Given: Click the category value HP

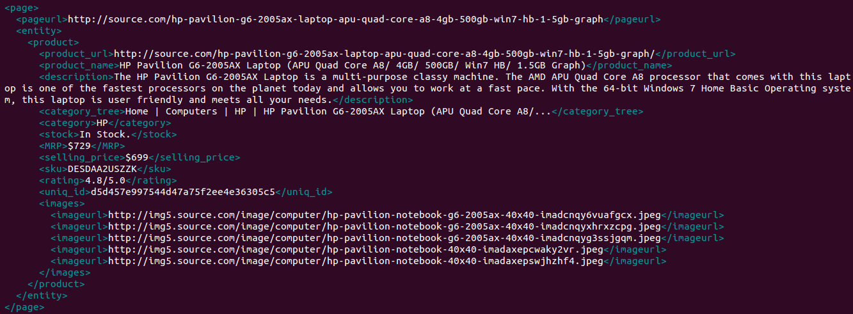Looking at the screenshot, I should pyautogui.click(x=102, y=123).
